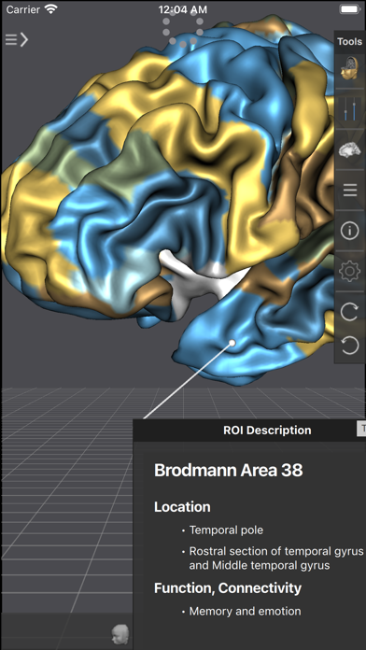
Task: Open settings with the gear icon
Action: pyautogui.click(x=350, y=271)
